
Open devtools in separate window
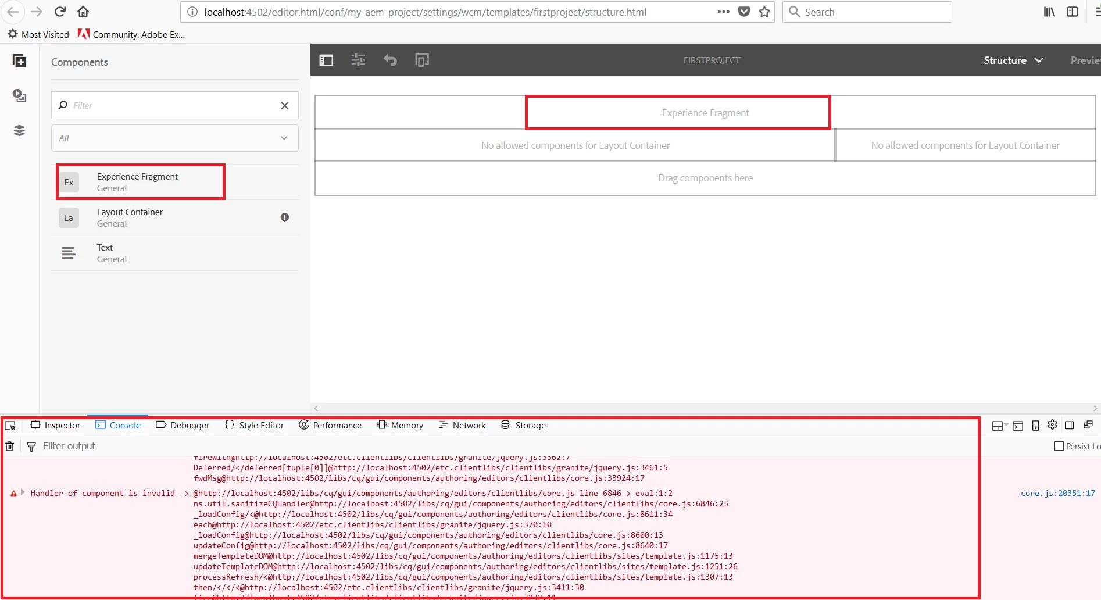pos(1088,425)
